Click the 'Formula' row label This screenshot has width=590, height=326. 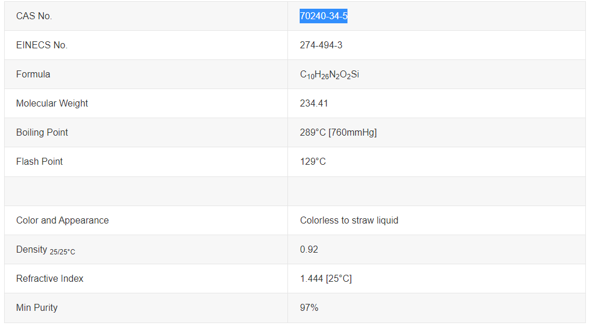[x=33, y=75]
